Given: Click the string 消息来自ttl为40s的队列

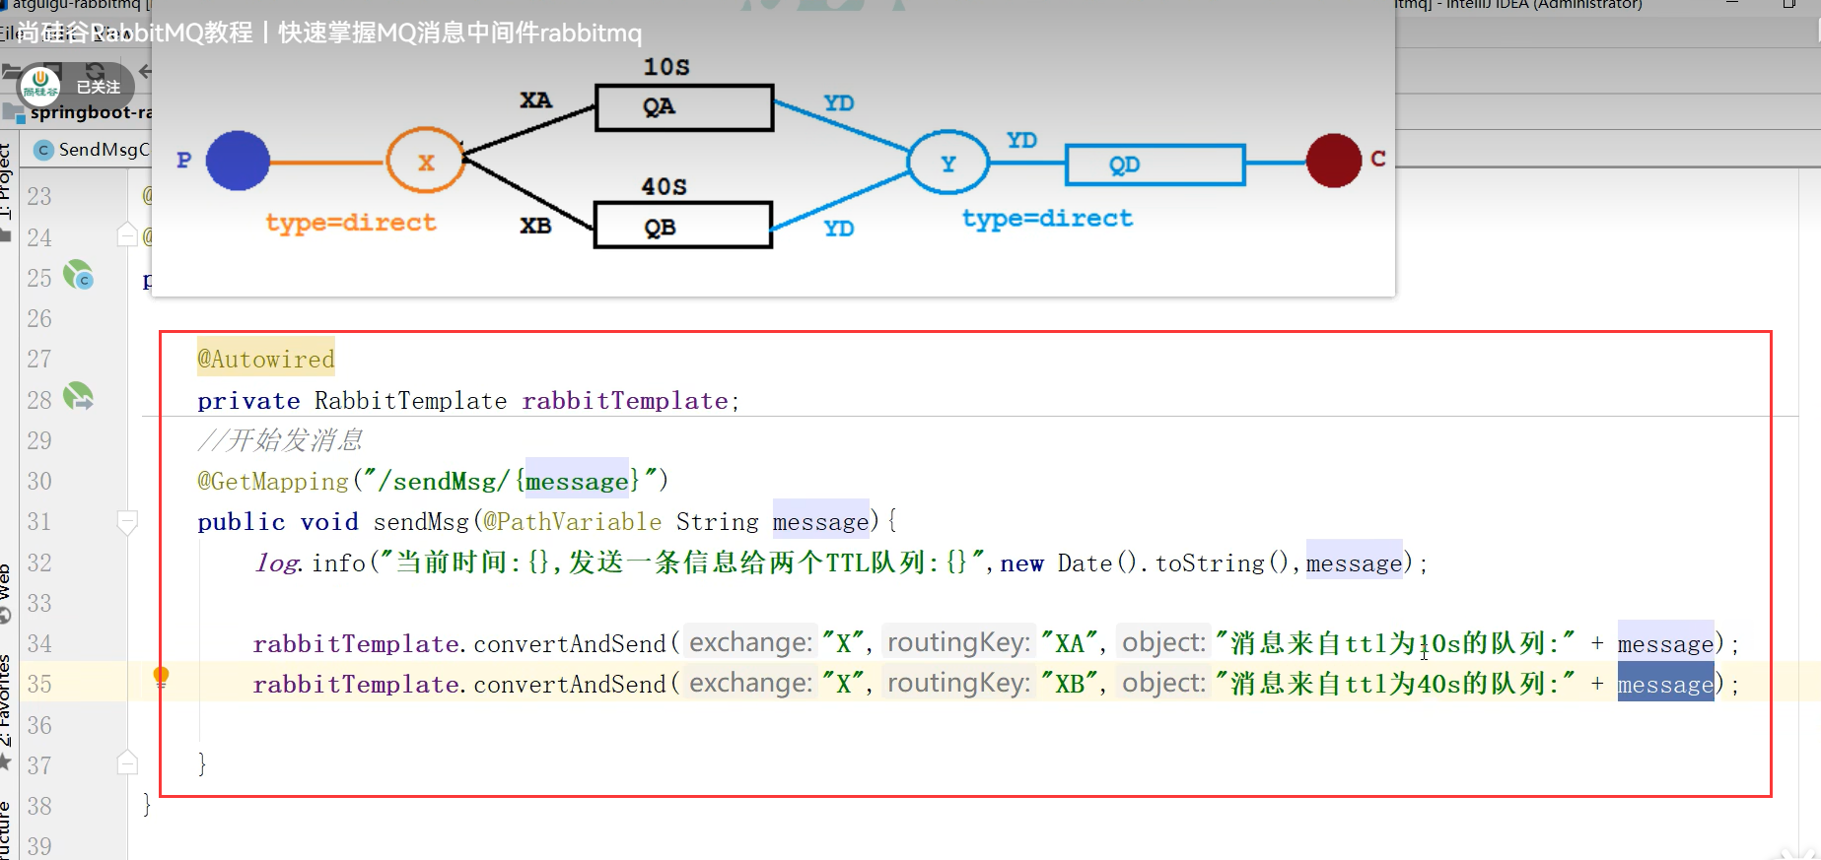Looking at the screenshot, I should (1394, 685).
